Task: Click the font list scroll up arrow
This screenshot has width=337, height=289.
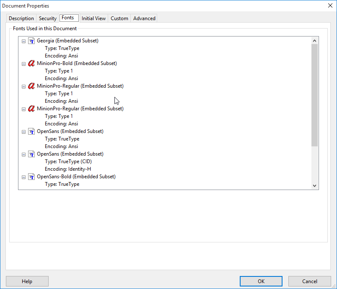Action: [315, 41]
